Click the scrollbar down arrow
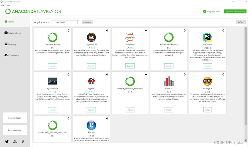 (x=246, y=140)
